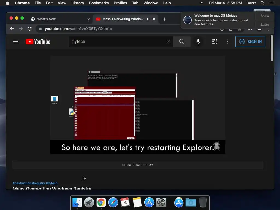Screen dimensions: 280x210
Task: Open Spotlight search in the menu bar
Action: coord(262,3)
